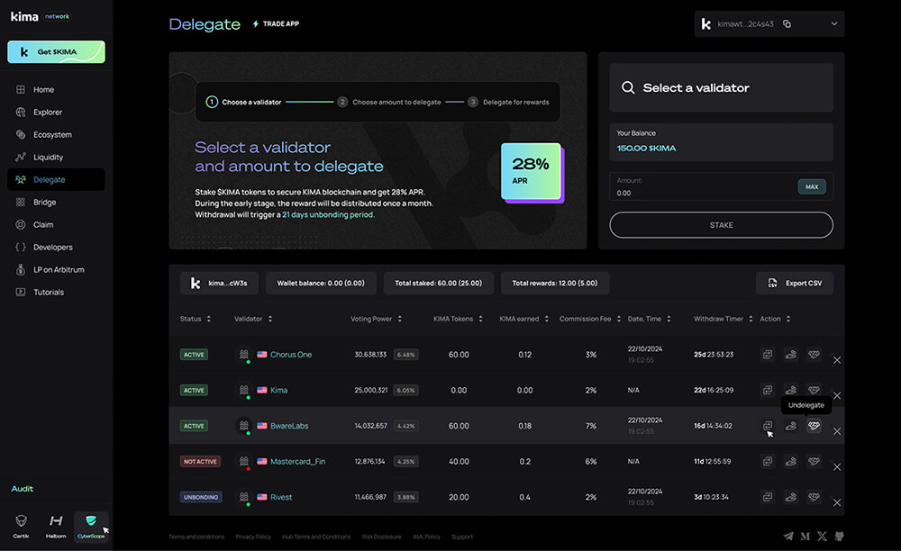Go to Home in the sidebar
The image size is (901, 551).
(x=56, y=89)
